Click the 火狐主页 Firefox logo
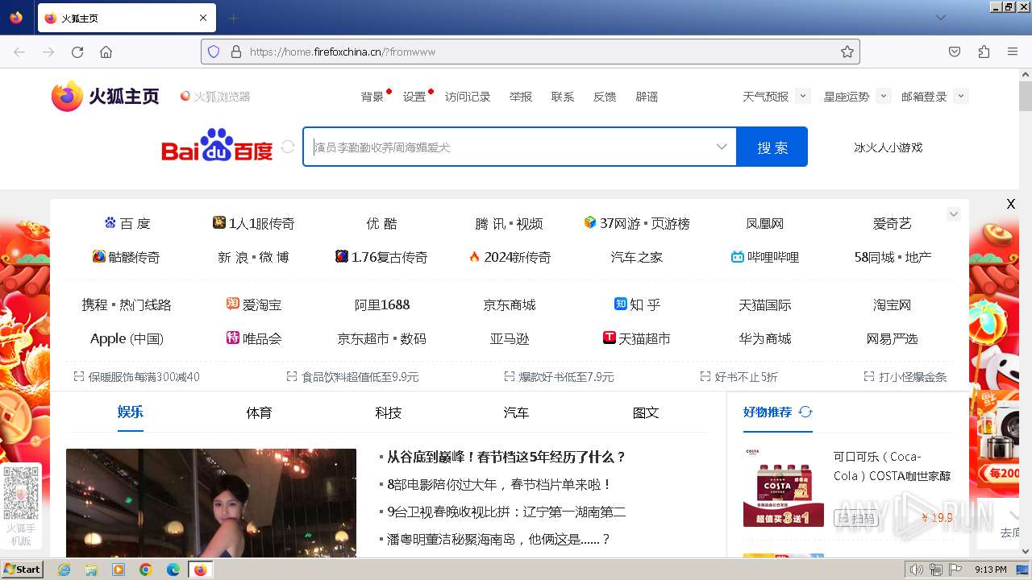This screenshot has height=580, width=1032. pyautogui.click(x=106, y=96)
